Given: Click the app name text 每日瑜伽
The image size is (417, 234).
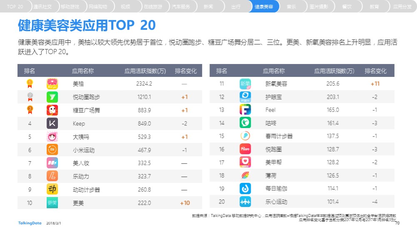Looking at the screenshot, I should pyautogui.click(x=276, y=189).
